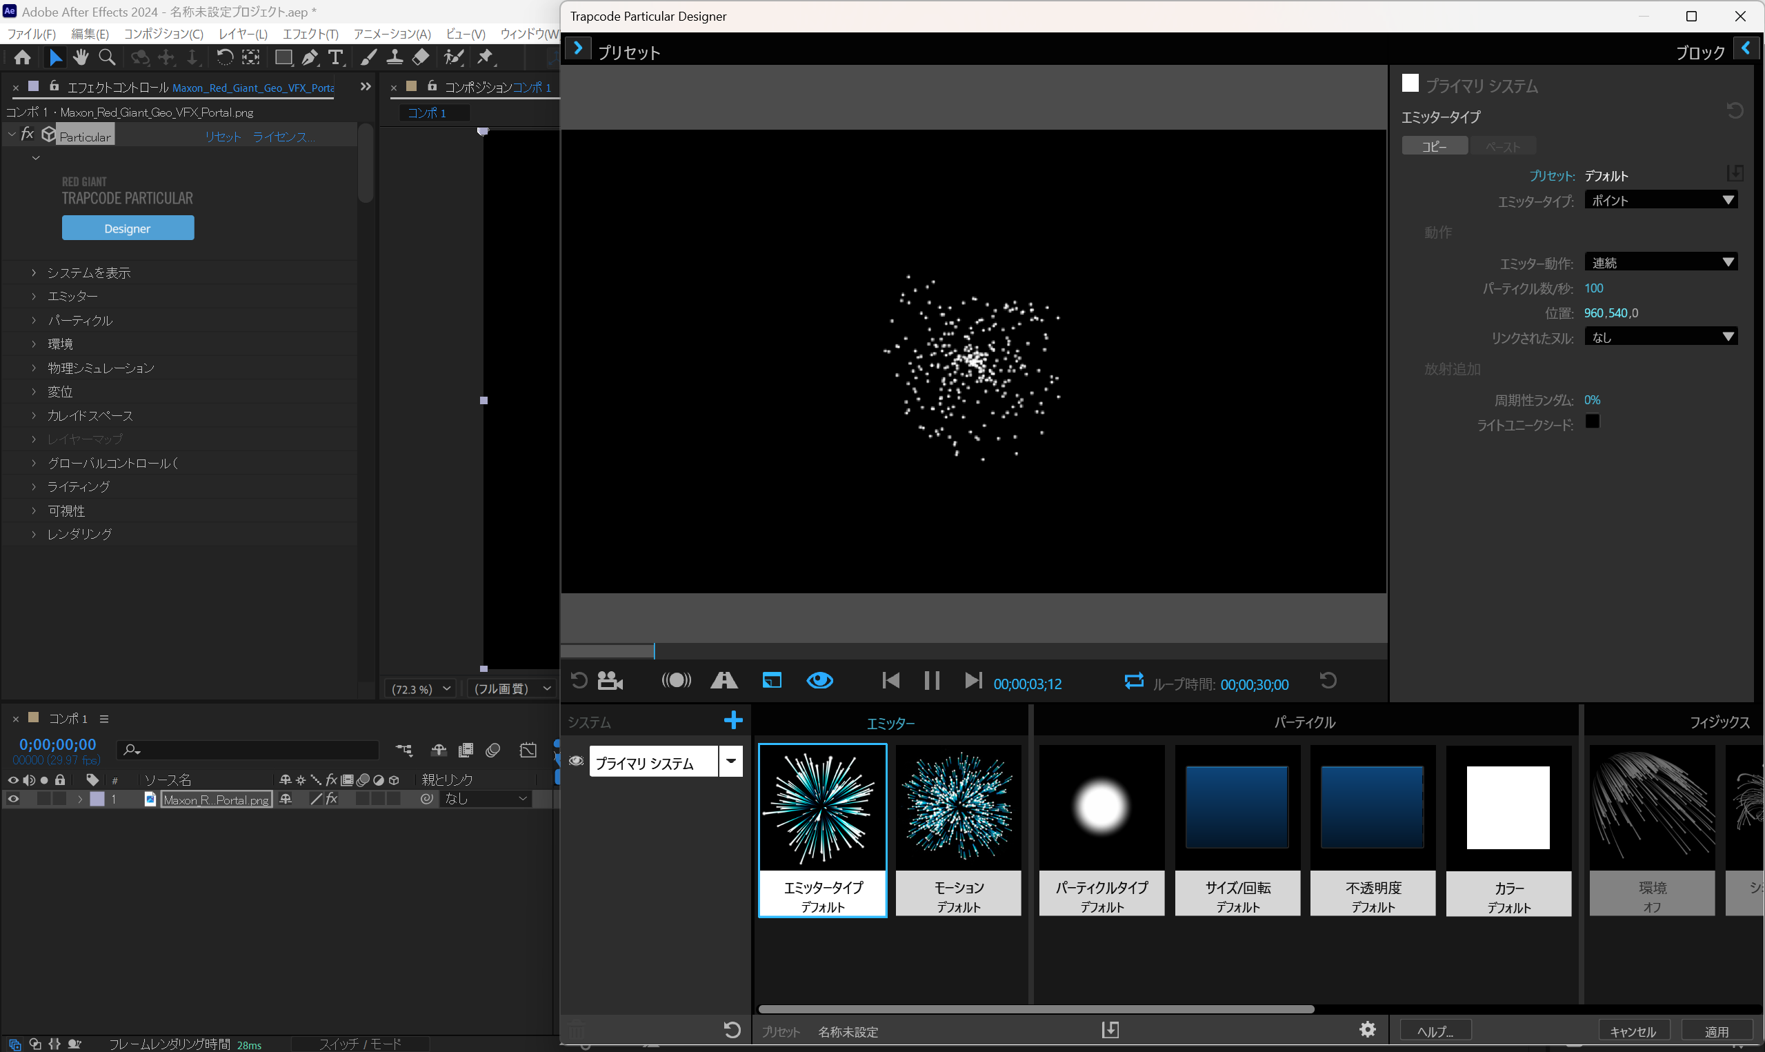Toggle effect controls panel lock icon
This screenshot has width=1765, height=1052.
pyautogui.click(x=54, y=86)
